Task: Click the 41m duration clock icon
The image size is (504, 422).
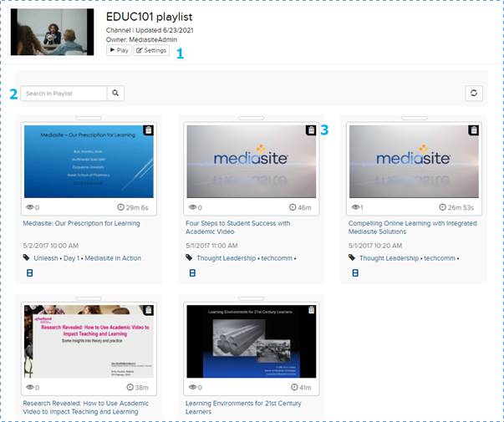Action: pos(294,387)
